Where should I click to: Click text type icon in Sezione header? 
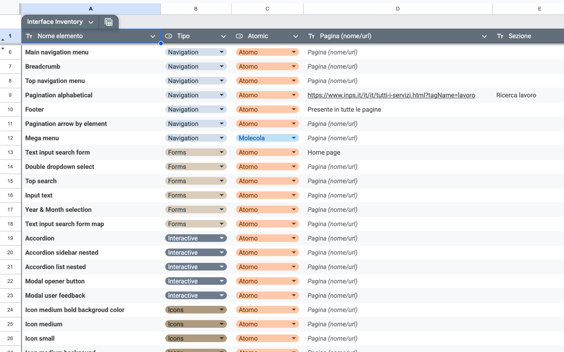[500, 36]
